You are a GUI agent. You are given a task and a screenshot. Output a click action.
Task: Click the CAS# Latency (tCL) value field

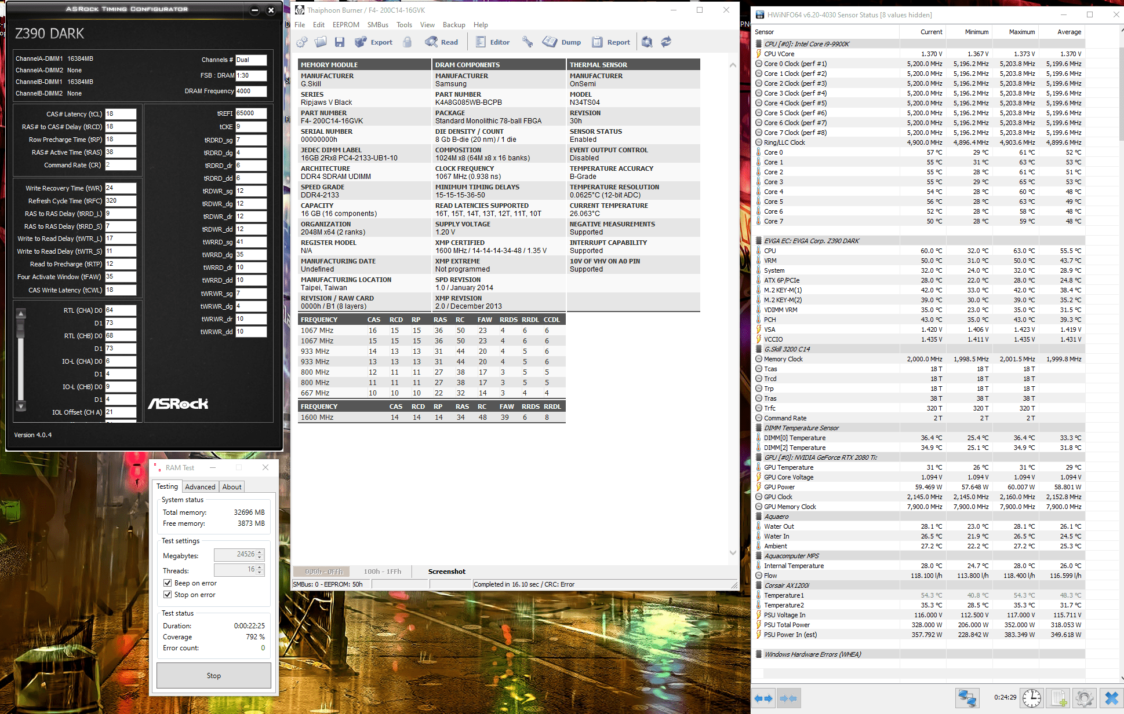[x=121, y=114]
